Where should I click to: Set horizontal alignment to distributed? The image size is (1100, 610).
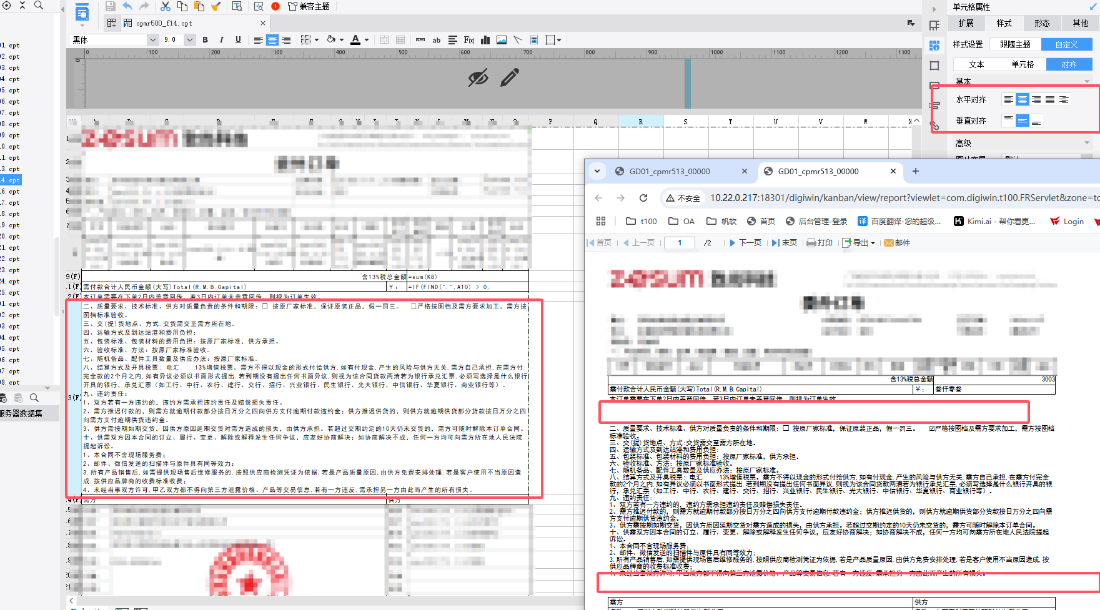1064,99
